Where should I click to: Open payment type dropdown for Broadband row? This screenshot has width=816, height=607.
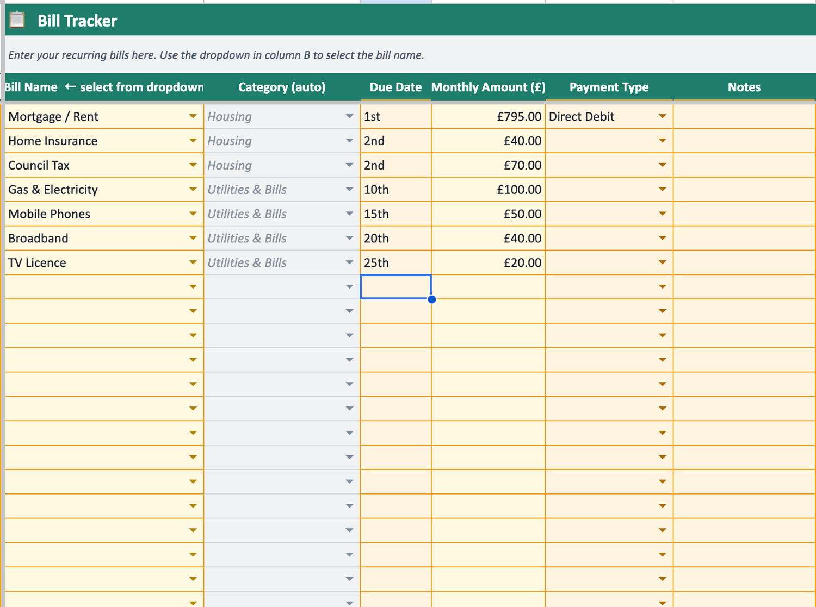(x=662, y=238)
